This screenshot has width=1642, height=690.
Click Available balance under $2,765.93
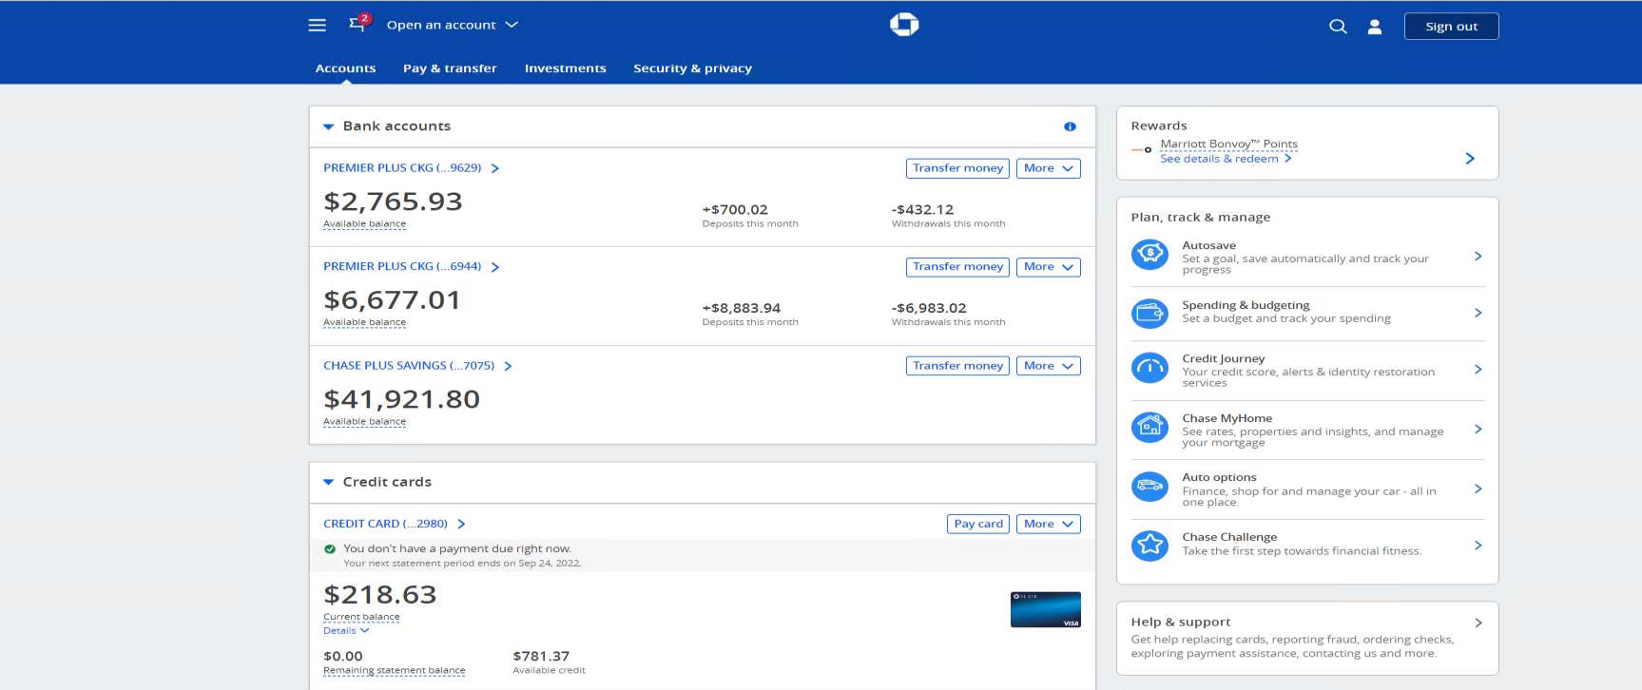pyautogui.click(x=364, y=224)
